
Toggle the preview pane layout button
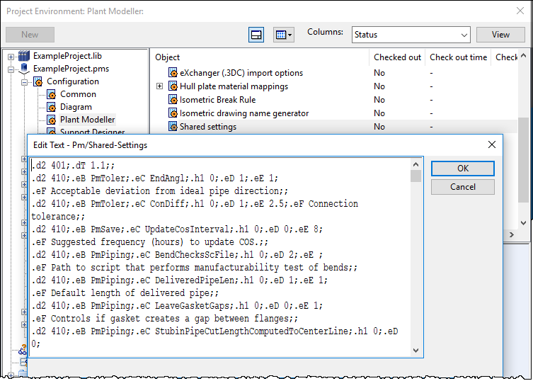tap(256, 35)
